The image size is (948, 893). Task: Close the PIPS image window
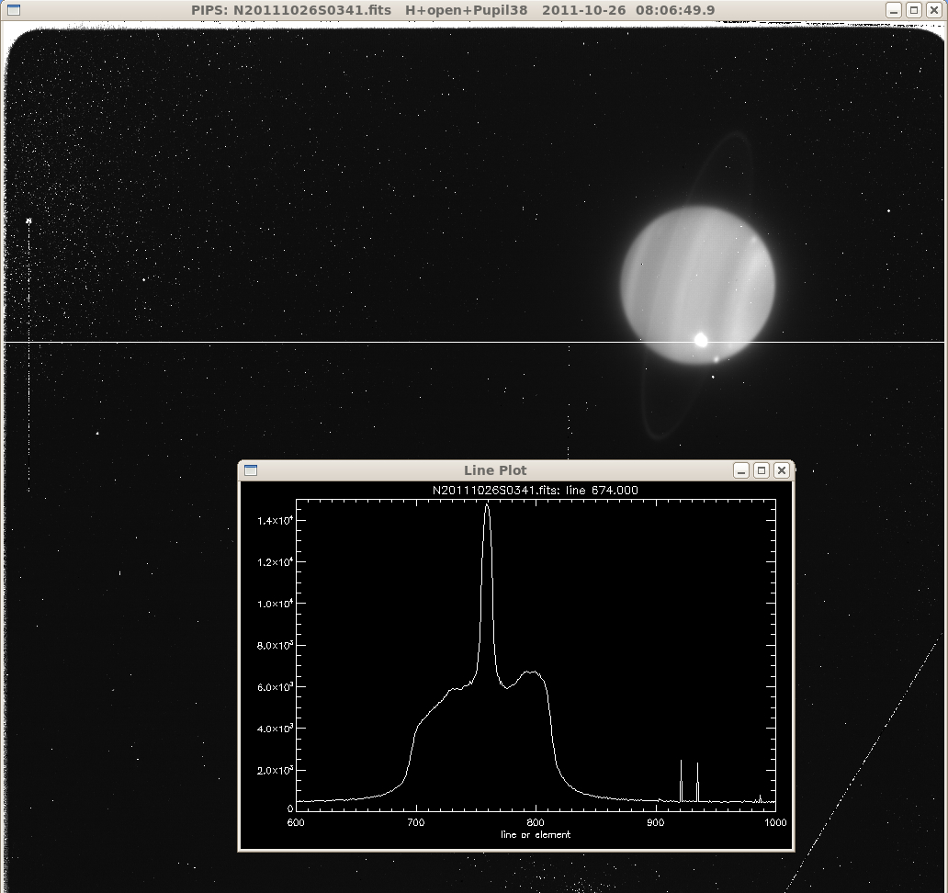coord(934,10)
